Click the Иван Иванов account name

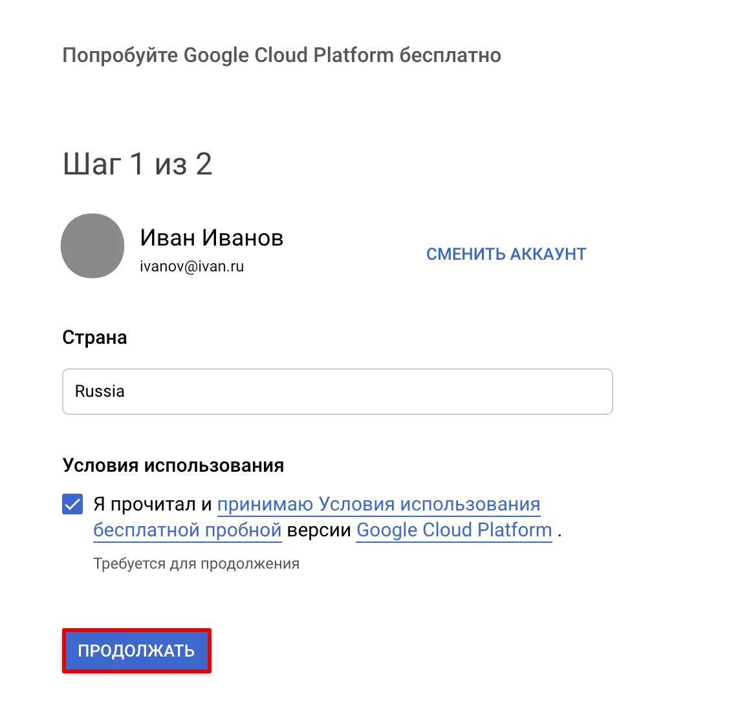click(x=212, y=237)
